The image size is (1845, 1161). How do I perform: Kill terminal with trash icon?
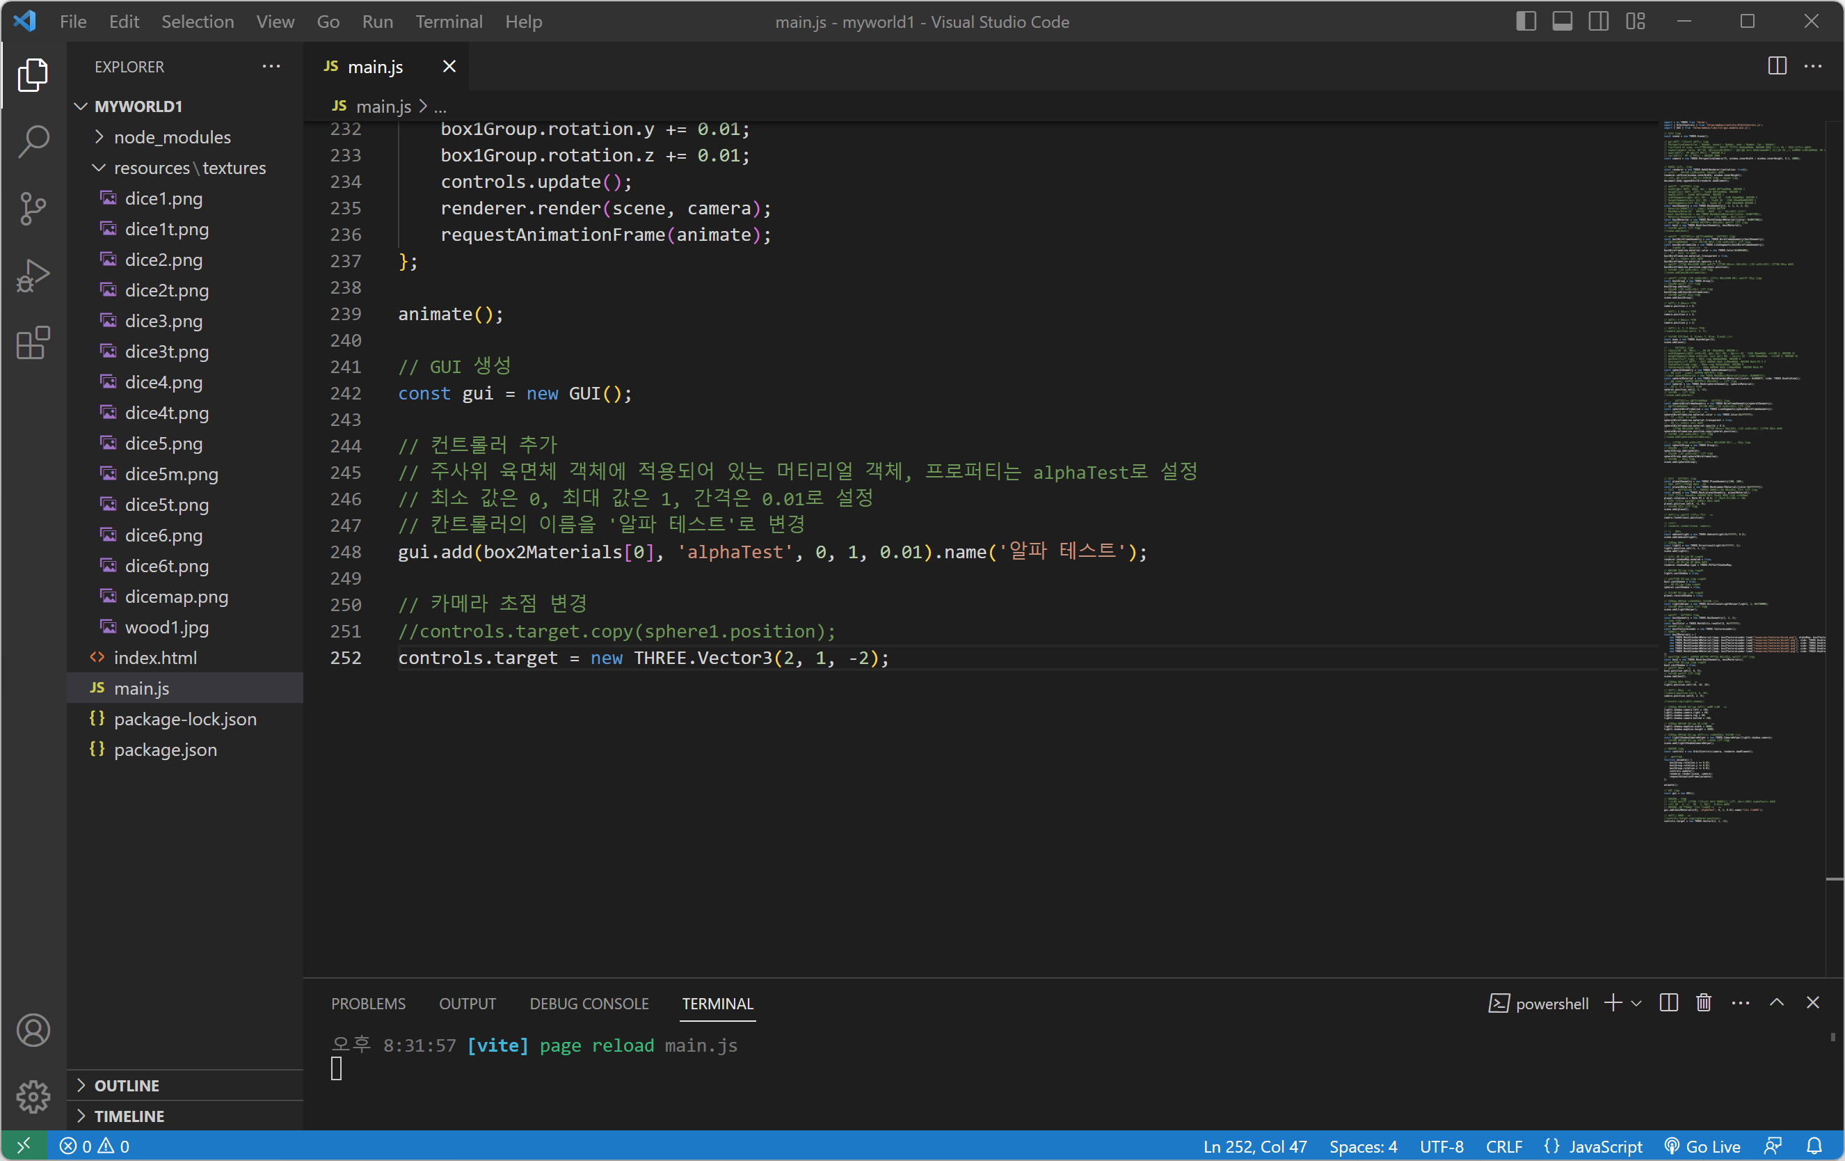[1703, 1002]
